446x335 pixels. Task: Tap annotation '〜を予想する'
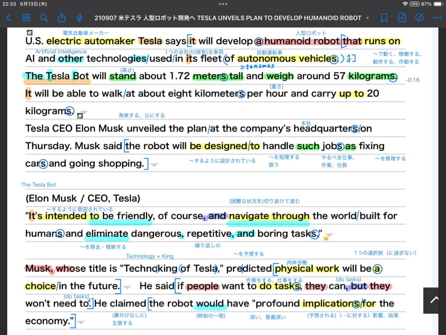[249, 254]
